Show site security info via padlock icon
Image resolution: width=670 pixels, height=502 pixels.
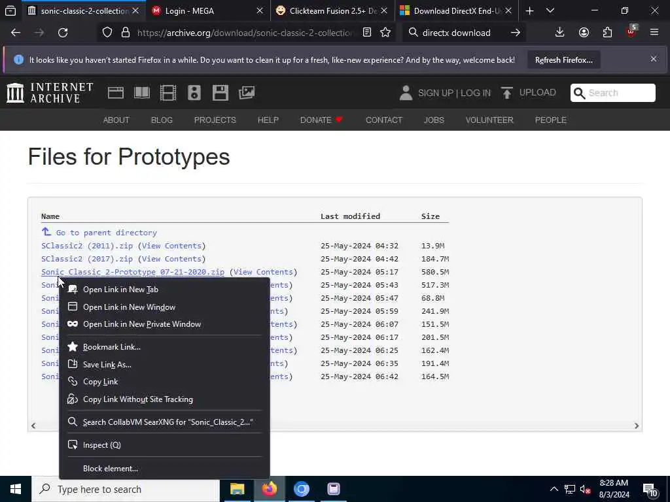tap(125, 33)
